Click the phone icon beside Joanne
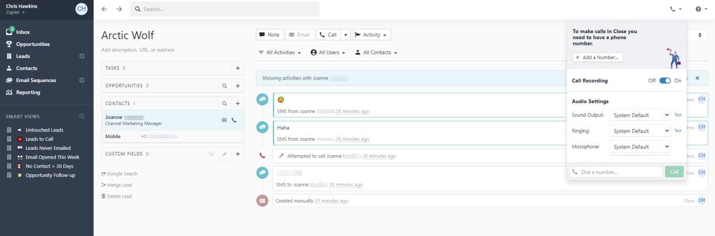 (x=234, y=120)
